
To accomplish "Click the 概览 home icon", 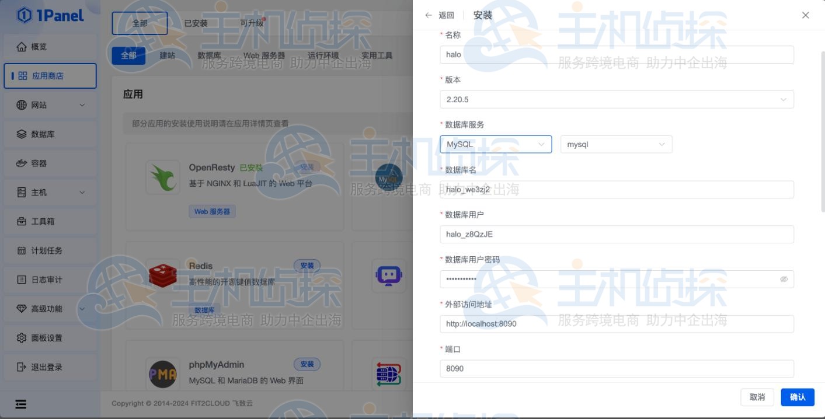I will pyautogui.click(x=22, y=47).
